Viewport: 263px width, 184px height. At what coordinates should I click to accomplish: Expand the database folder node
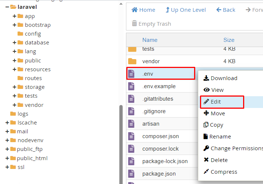click(x=14, y=43)
